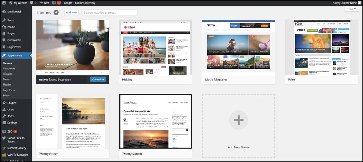Click the Tools wrench icon
Viewport: 363px width, 162px height.
tap(4, 116)
